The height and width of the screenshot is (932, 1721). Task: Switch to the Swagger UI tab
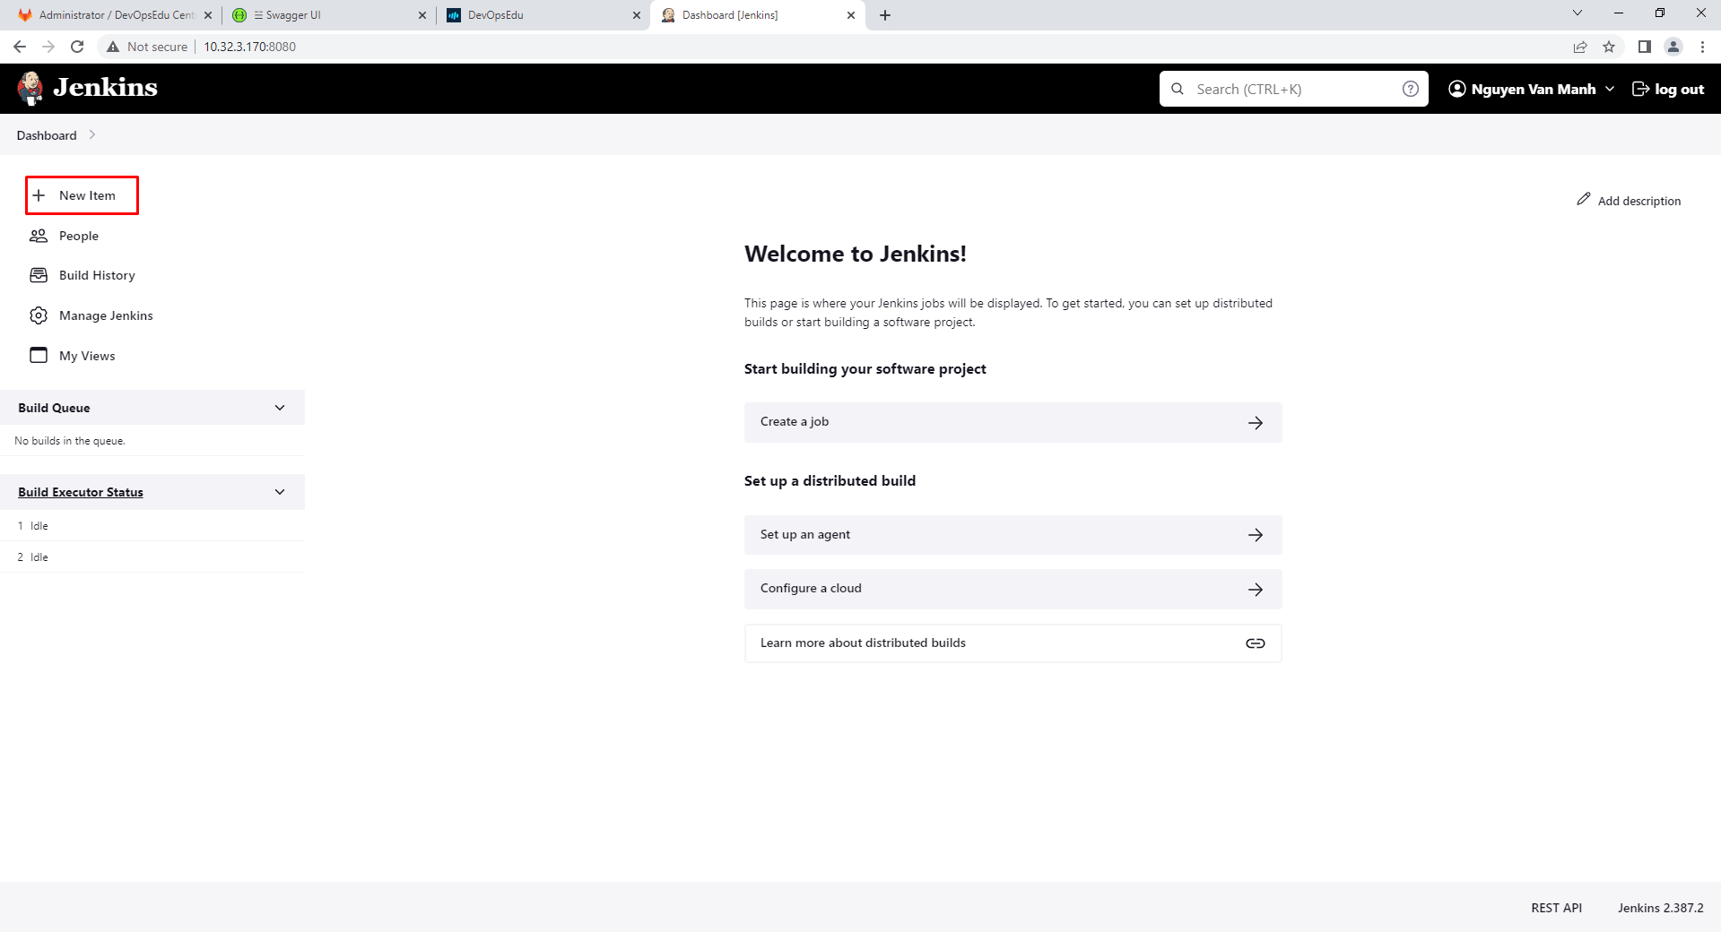click(328, 15)
